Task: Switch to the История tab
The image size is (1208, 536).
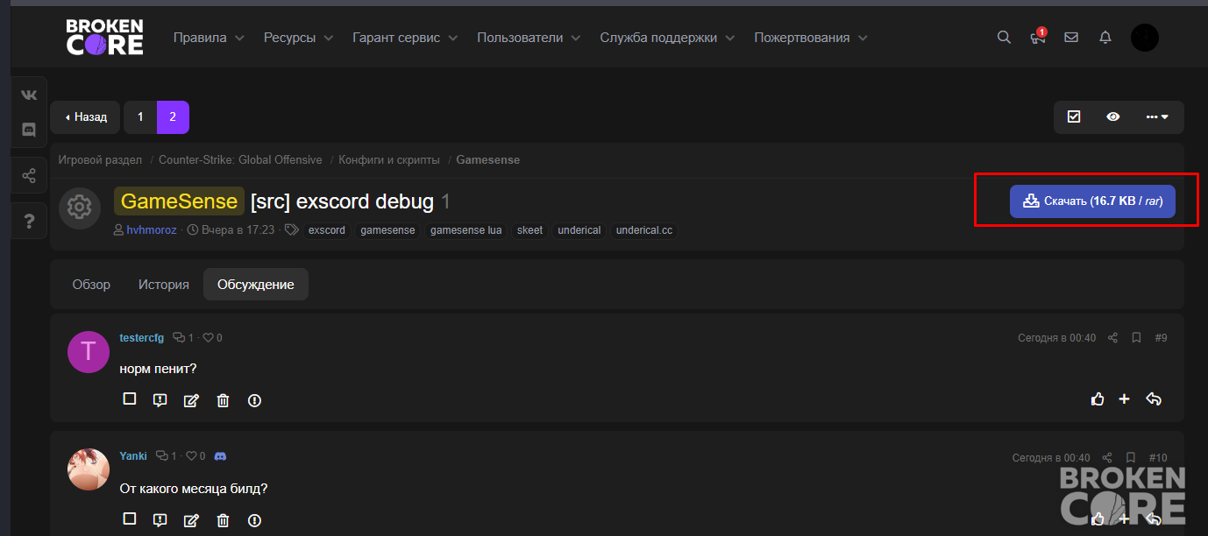Action: pos(164,285)
